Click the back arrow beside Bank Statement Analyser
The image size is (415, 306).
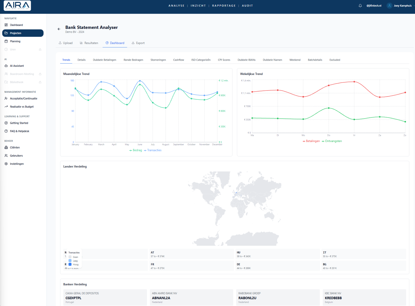(x=59, y=29)
